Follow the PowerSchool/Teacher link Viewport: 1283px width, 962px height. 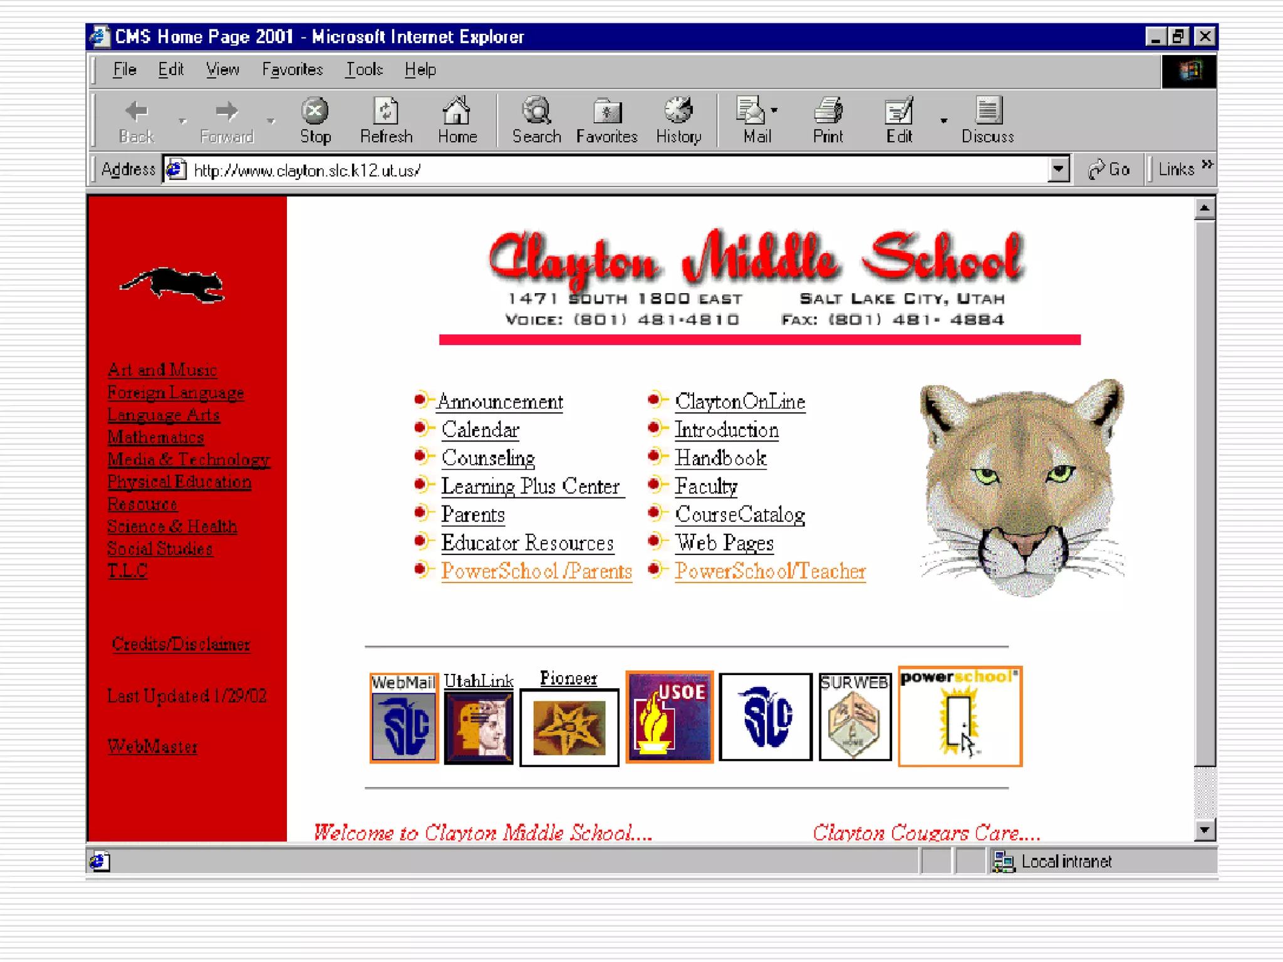click(770, 571)
